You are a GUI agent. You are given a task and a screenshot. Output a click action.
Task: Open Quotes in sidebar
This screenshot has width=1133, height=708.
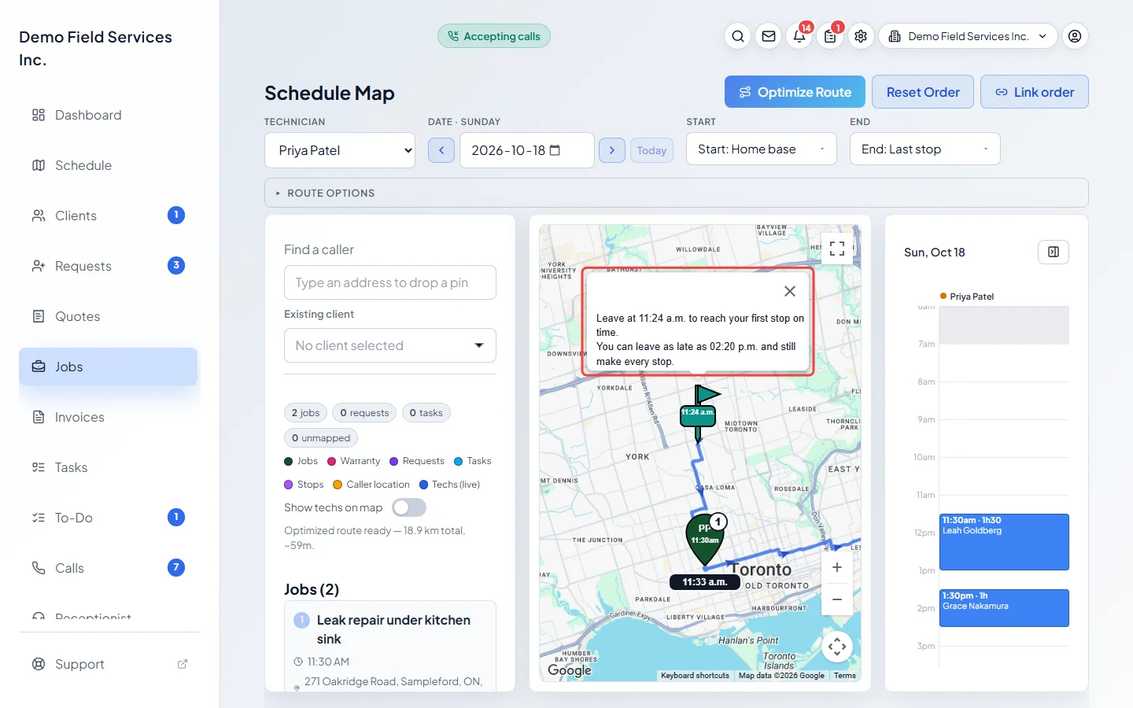coord(108,316)
